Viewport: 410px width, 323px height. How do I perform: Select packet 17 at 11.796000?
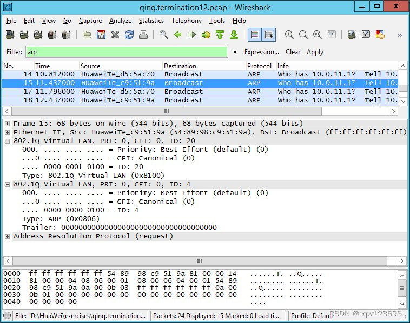tap(200, 92)
